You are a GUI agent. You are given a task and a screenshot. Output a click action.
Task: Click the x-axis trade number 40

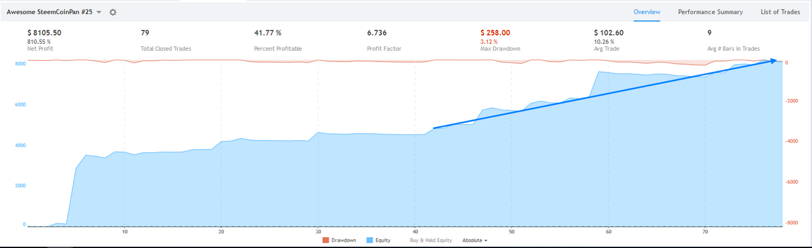tap(414, 232)
